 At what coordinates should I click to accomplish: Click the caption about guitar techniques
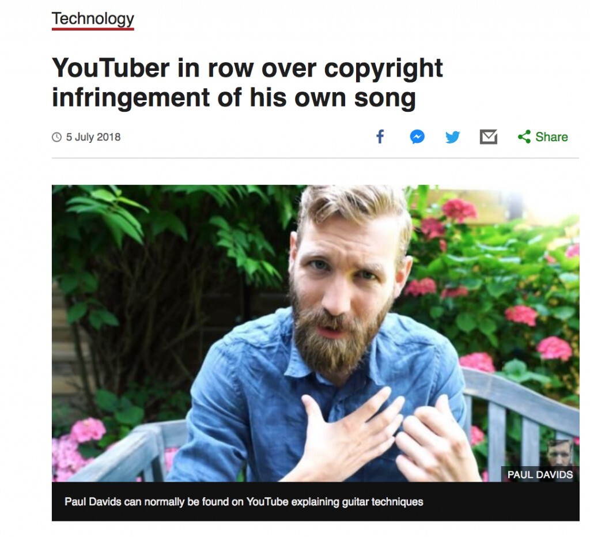(x=244, y=502)
